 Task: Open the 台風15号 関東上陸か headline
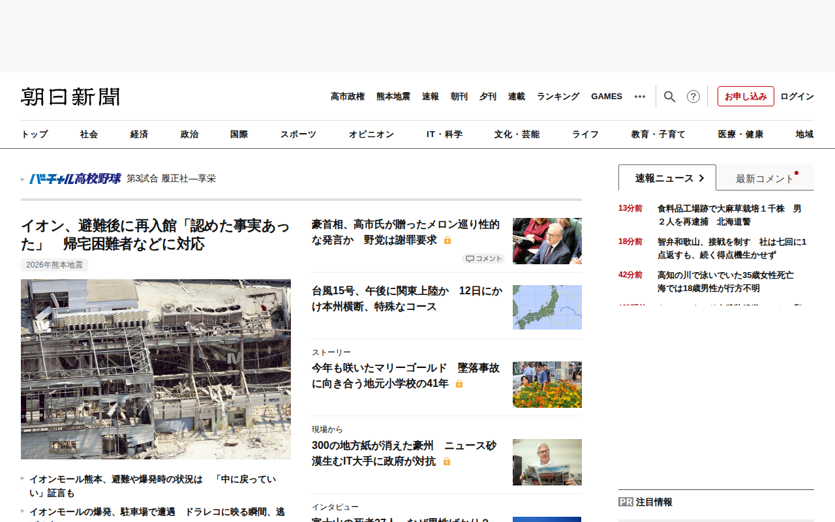tap(407, 299)
